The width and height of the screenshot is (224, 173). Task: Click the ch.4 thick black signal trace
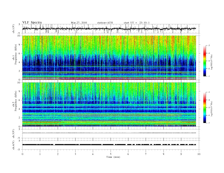click(109, 145)
